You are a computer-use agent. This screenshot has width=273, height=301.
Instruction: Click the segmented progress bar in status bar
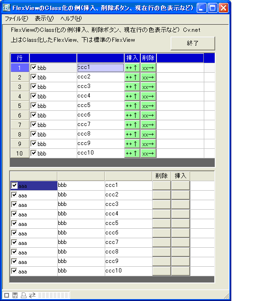coord(54,295)
